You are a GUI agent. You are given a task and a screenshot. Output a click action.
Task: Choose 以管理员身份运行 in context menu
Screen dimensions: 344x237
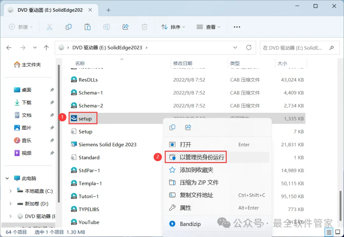[x=217, y=157]
